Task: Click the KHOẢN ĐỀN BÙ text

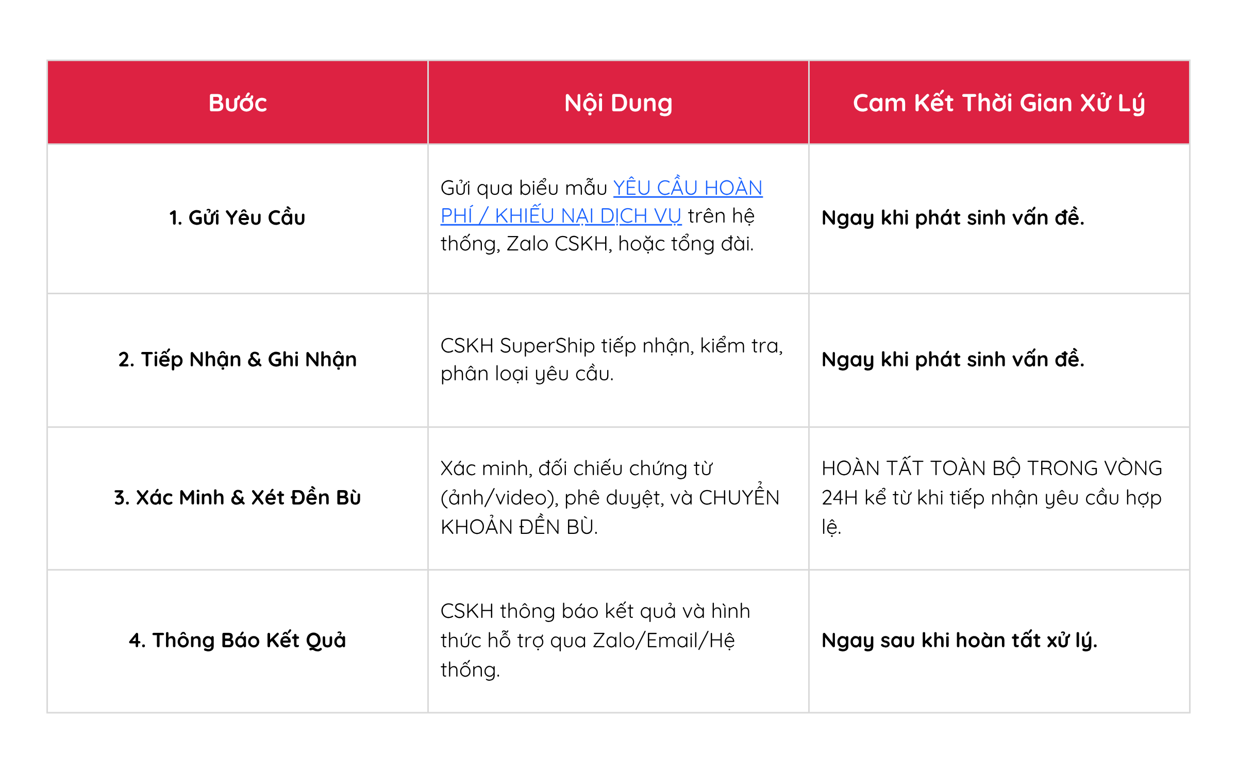Action: tap(519, 527)
